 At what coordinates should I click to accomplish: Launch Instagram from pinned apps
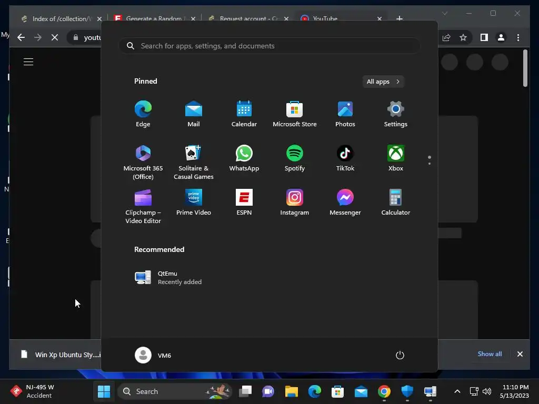pyautogui.click(x=295, y=203)
